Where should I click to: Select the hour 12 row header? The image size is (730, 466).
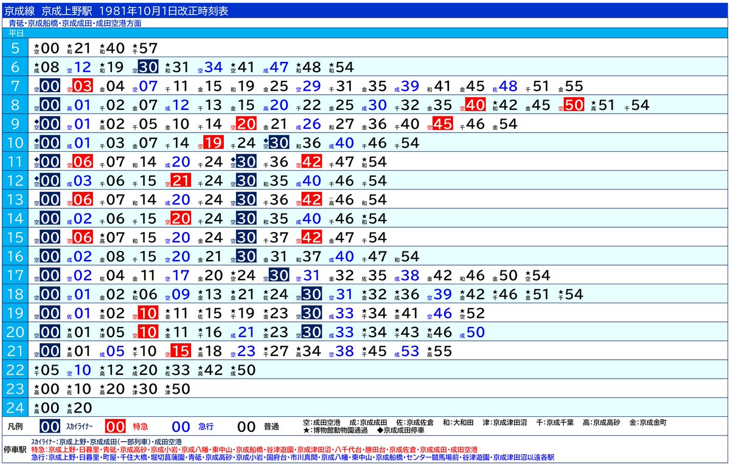pos(15,181)
